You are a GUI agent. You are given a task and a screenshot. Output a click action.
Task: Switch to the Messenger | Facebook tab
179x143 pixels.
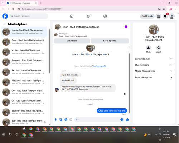[x=22, y=3]
